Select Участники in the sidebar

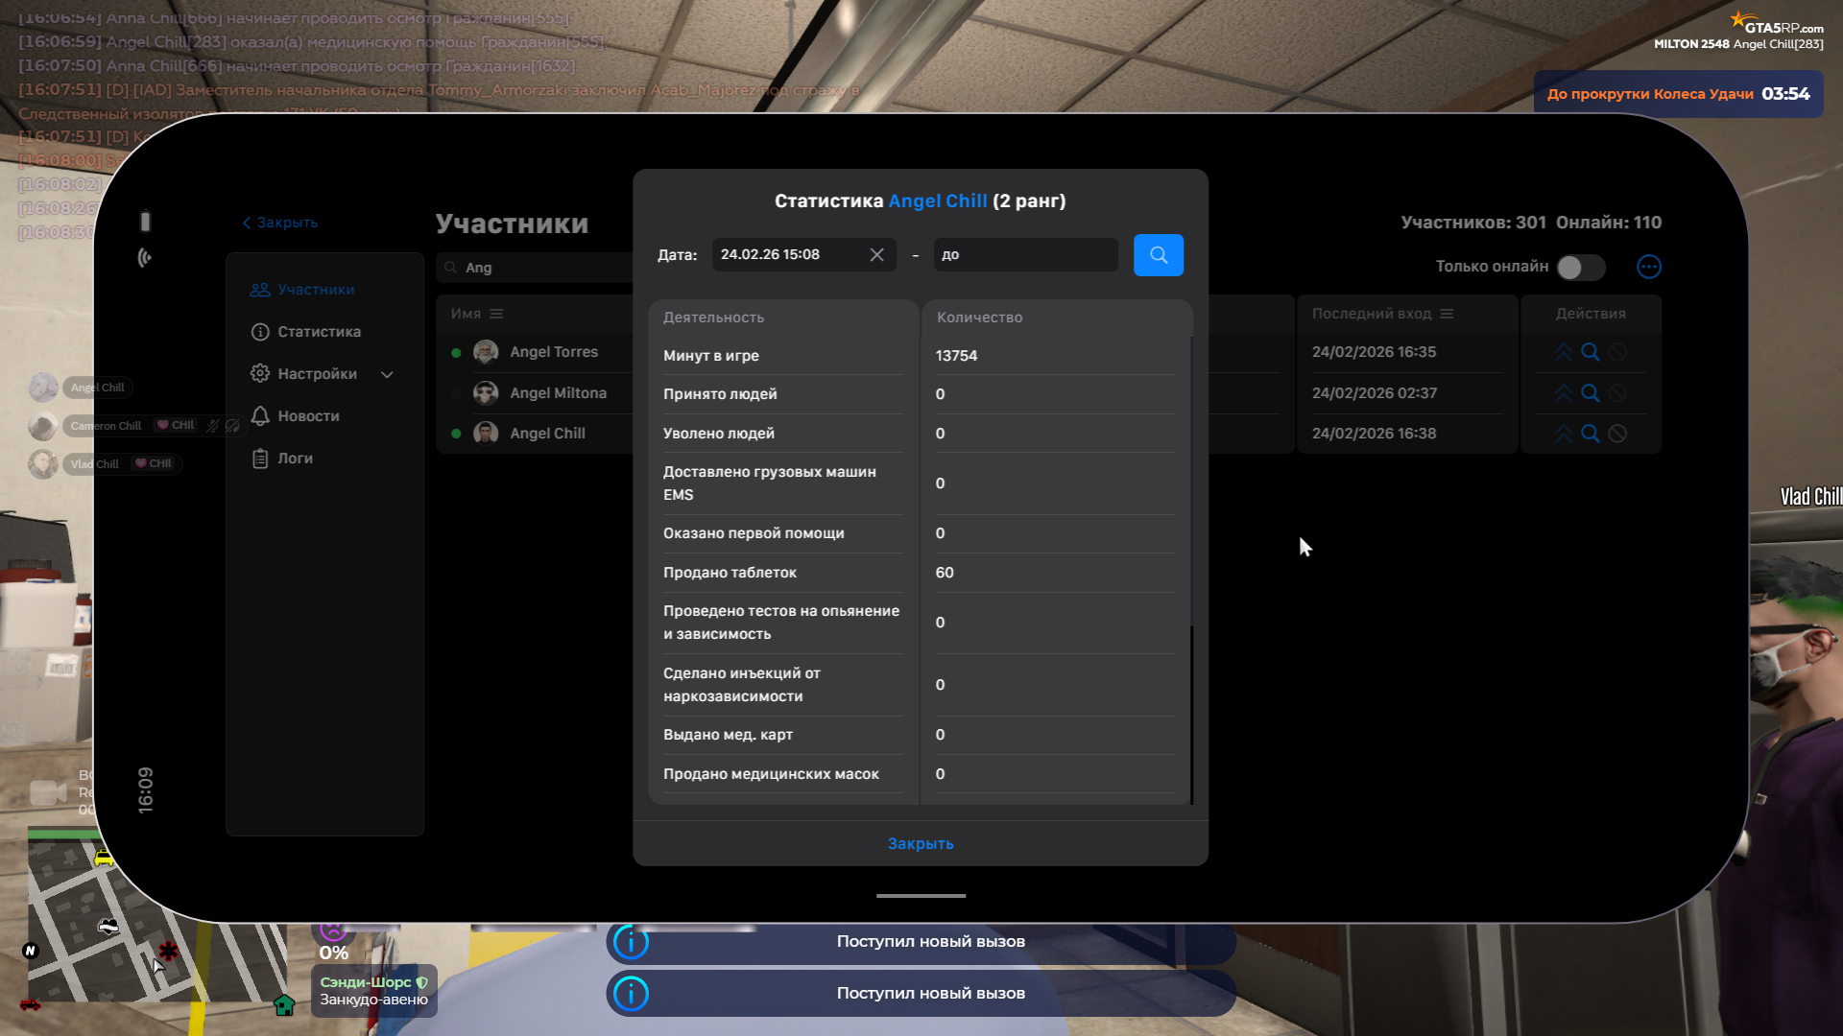[x=316, y=290]
